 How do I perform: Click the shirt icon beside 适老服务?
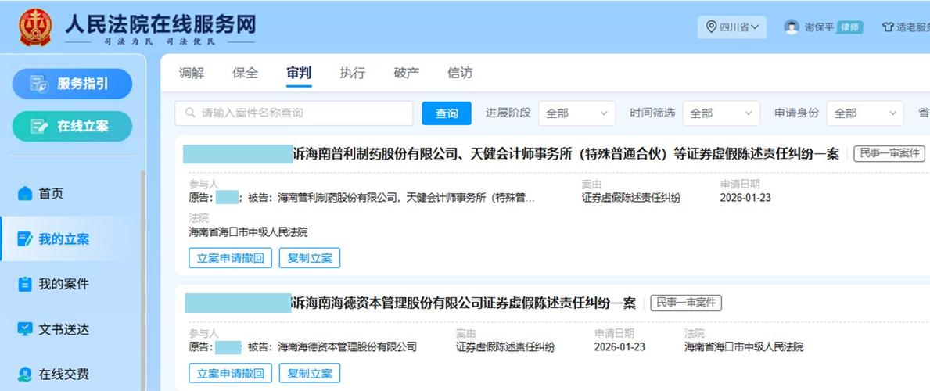pyautogui.click(x=888, y=27)
